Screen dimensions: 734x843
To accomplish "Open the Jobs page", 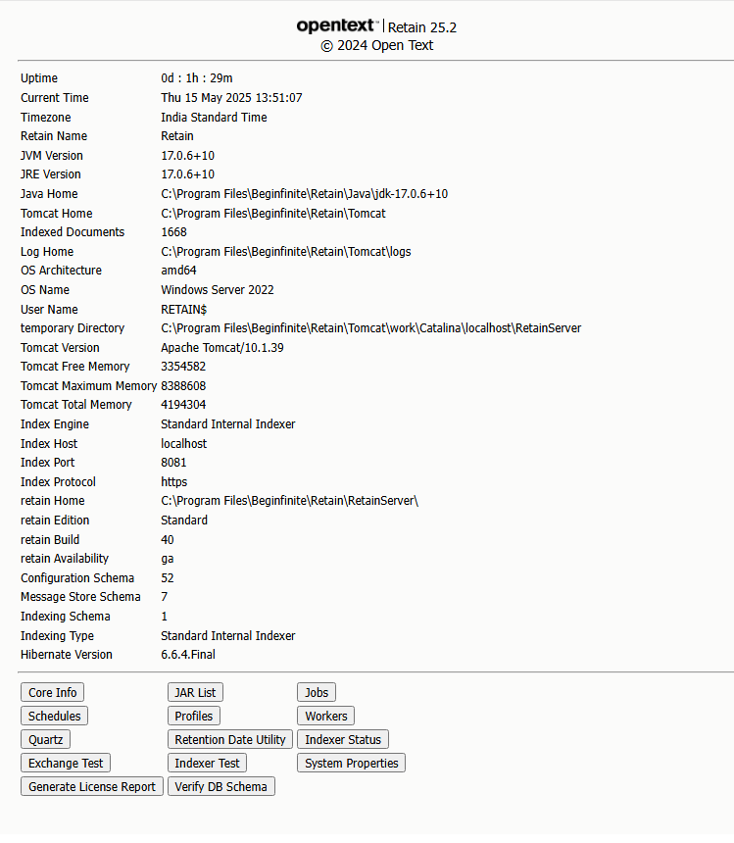I will tap(317, 692).
